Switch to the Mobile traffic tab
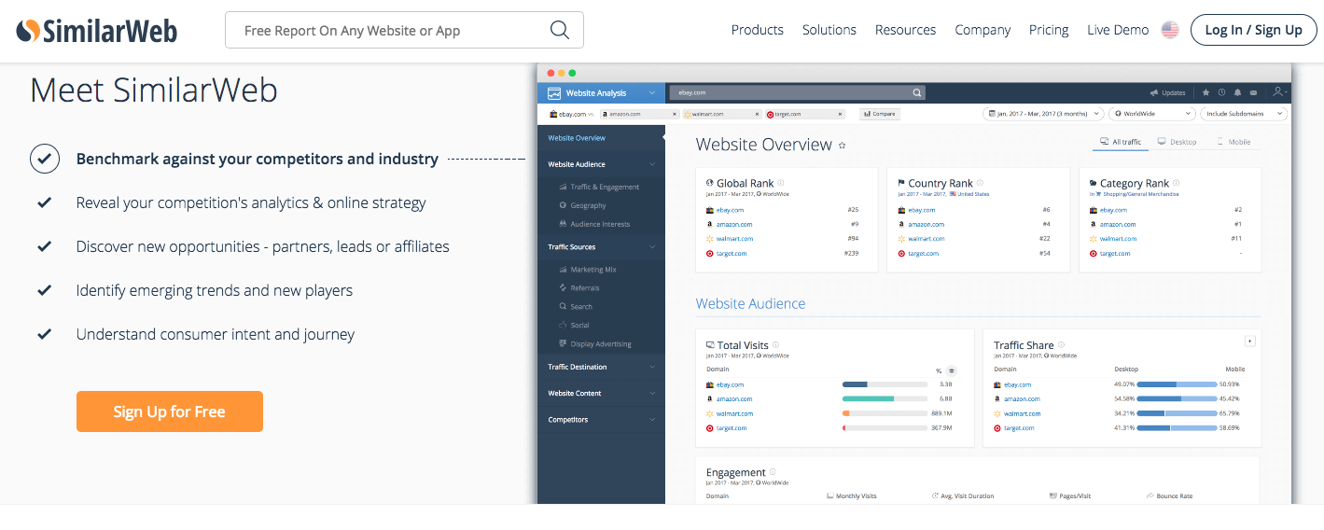The height and width of the screenshot is (530, 1324). click(x=1234, y=142)
